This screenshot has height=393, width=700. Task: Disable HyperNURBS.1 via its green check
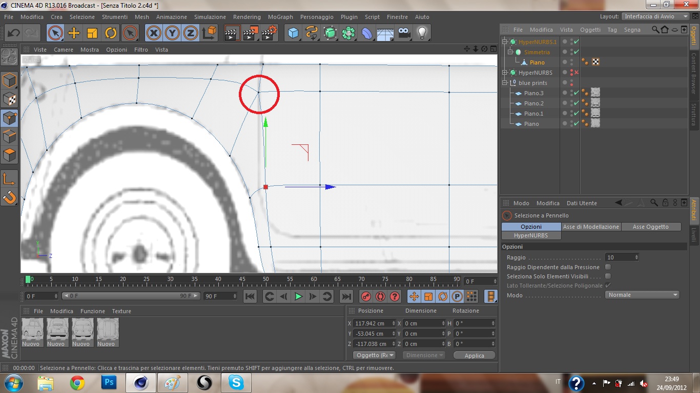pos(577,41)
